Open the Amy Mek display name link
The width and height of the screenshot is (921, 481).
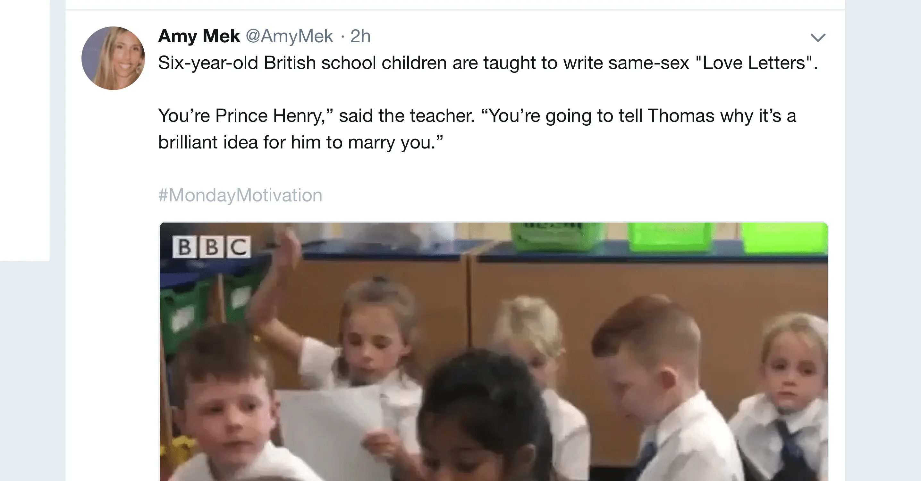click(x=199, y=36)
